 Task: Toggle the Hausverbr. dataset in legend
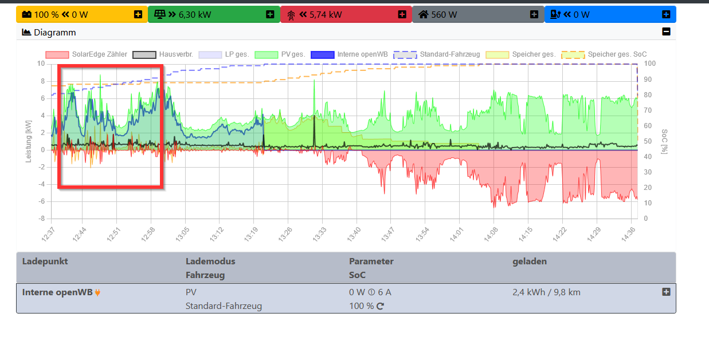[163, 54]
